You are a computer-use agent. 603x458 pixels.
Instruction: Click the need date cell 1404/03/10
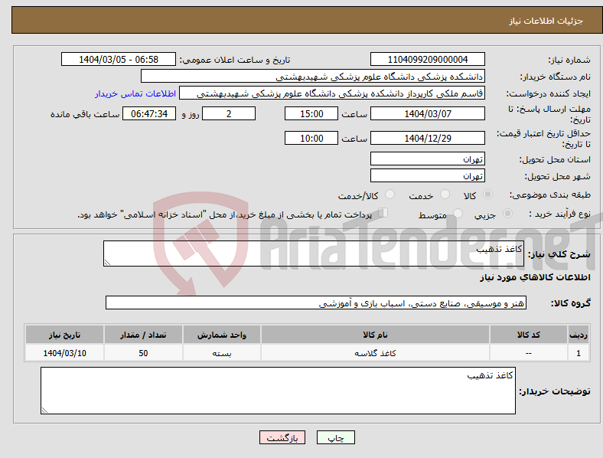(64, 353)
